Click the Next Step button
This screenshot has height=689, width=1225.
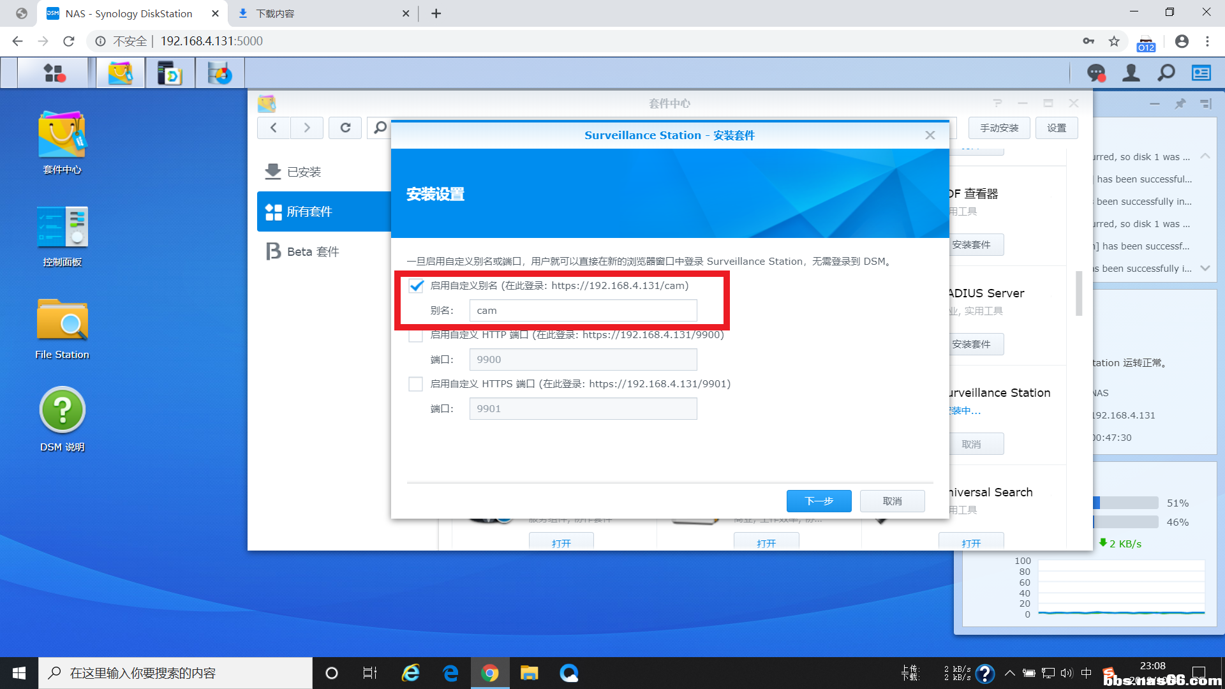[819, 501]
